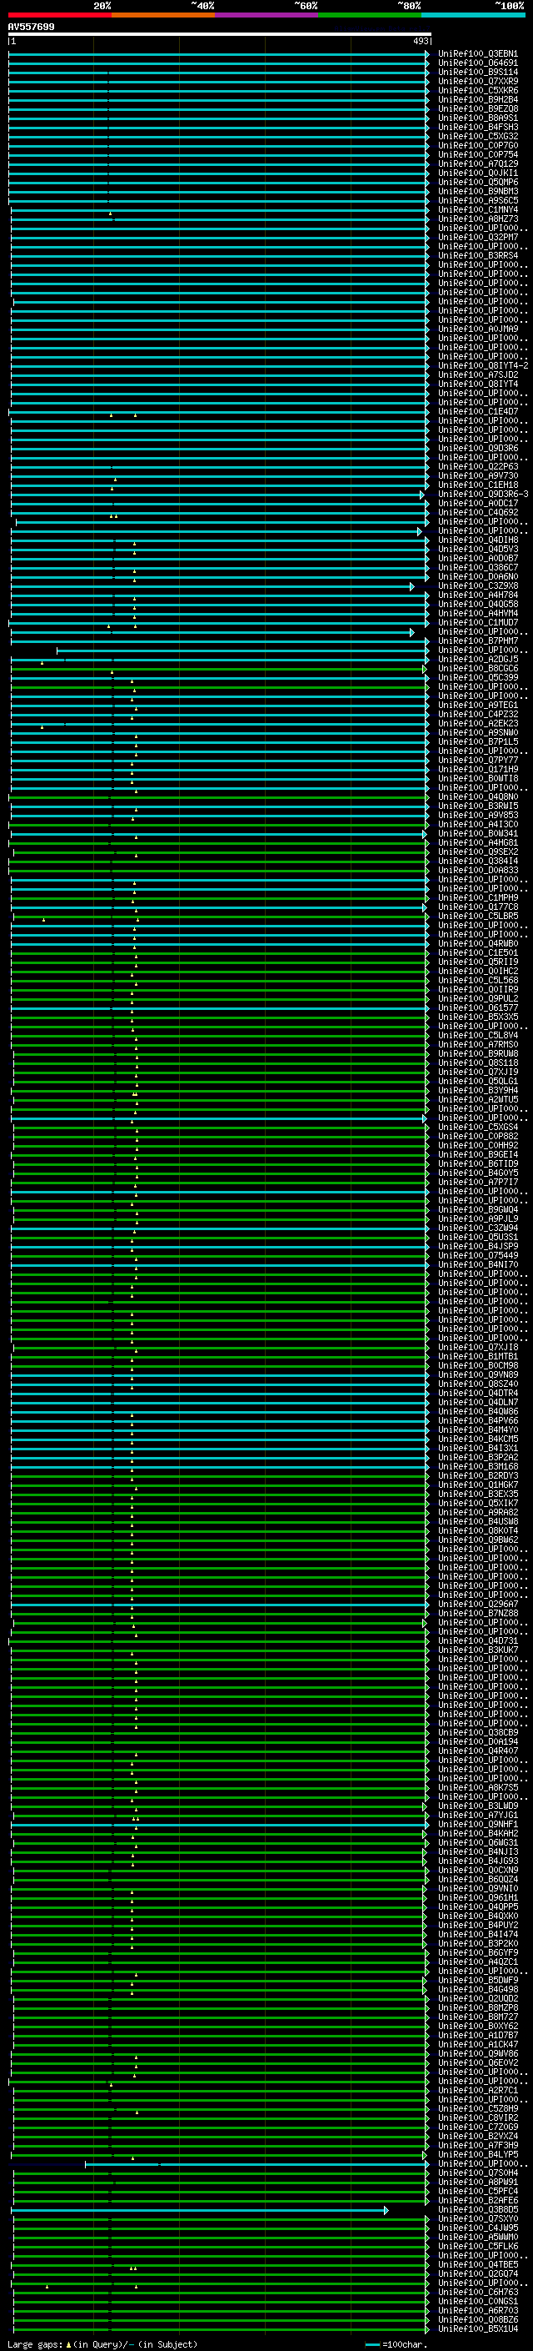The height and width of the screenshot is (2351, 533).
Task: Select hit label UniRef100_C1MNY4
Action: coord(477,210)
